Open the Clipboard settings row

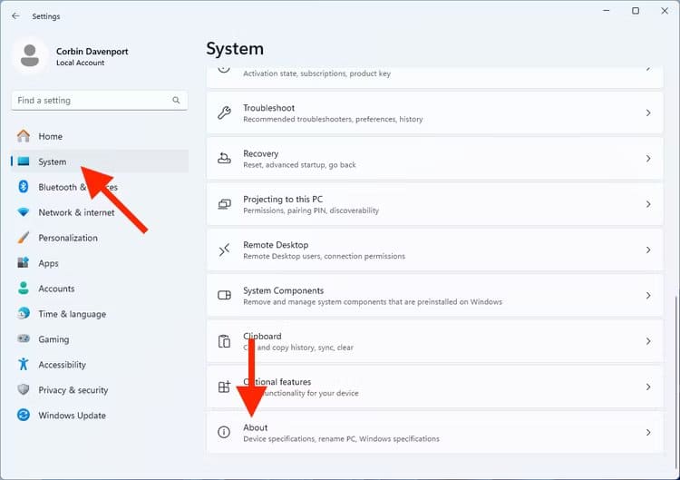pos(435,341)
